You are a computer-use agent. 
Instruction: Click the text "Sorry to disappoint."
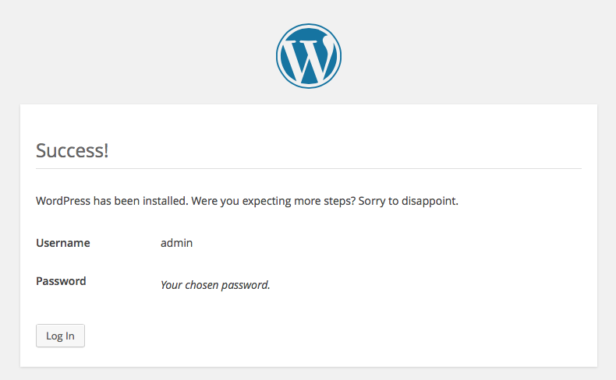pos(408,201)
